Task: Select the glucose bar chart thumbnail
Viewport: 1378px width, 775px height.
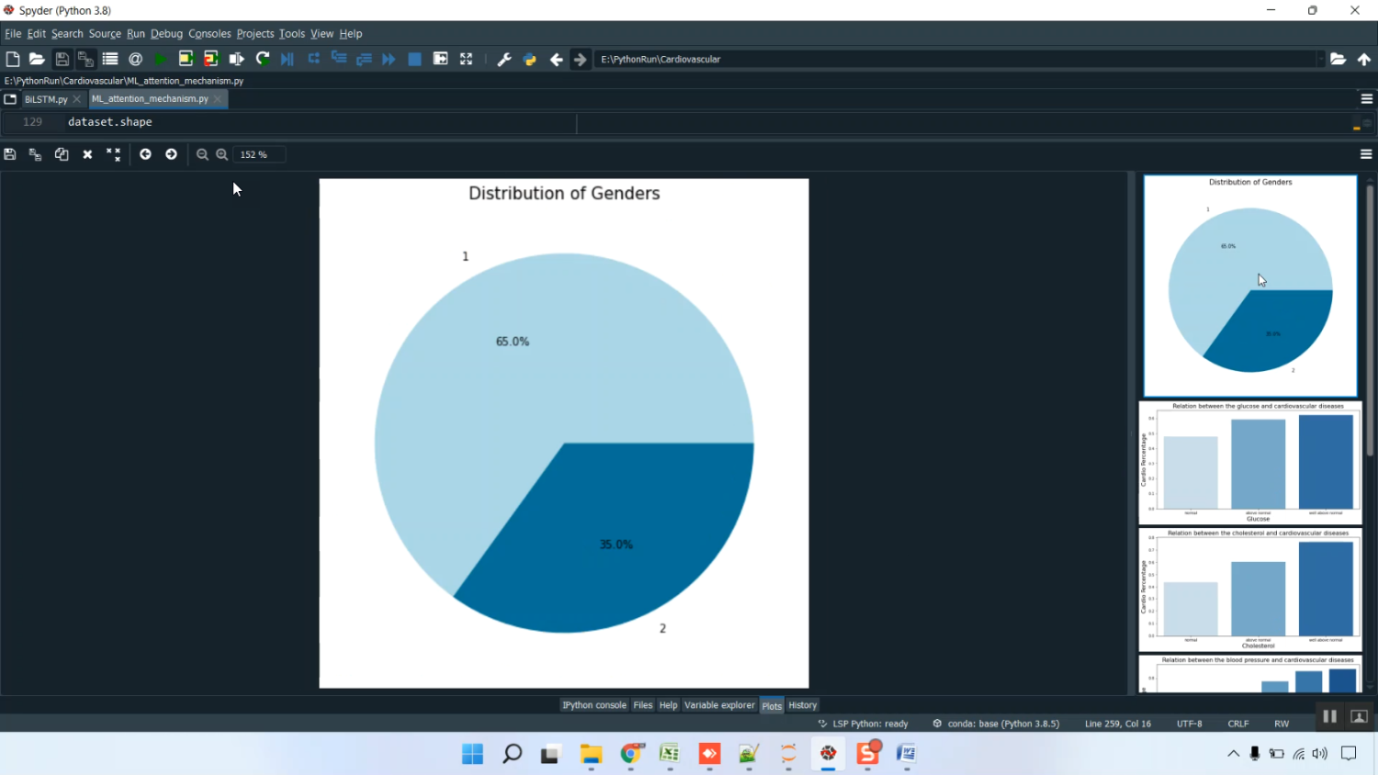Action: (x=1250, y=463)
